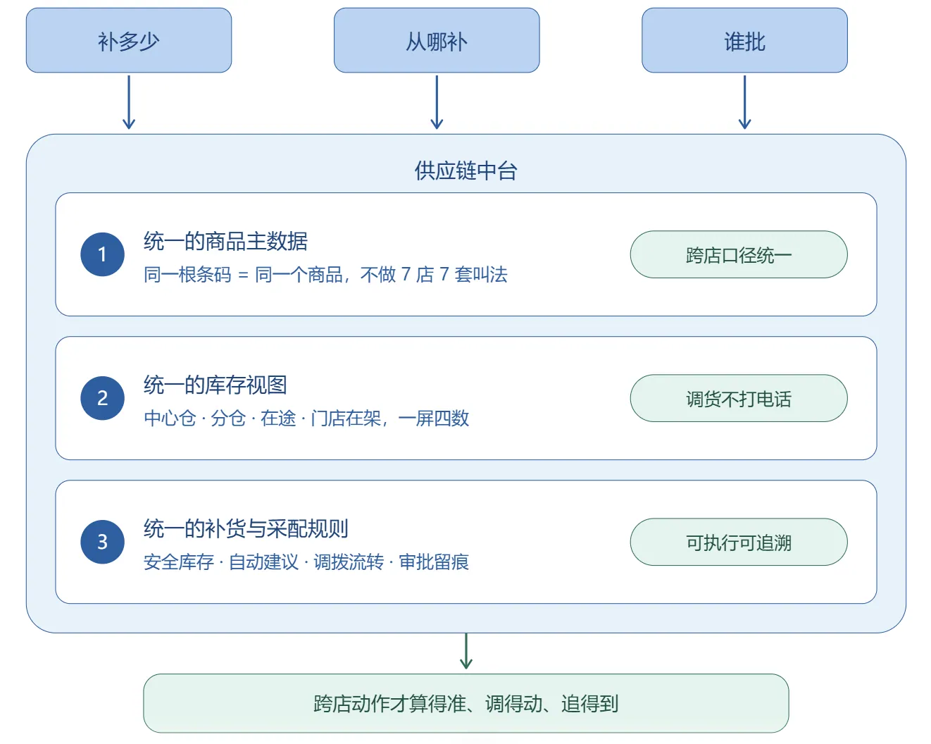This screenshot has height=744, width=931.
Task: Click the heading 统一的商品主数据
Action: pos(225,241)
